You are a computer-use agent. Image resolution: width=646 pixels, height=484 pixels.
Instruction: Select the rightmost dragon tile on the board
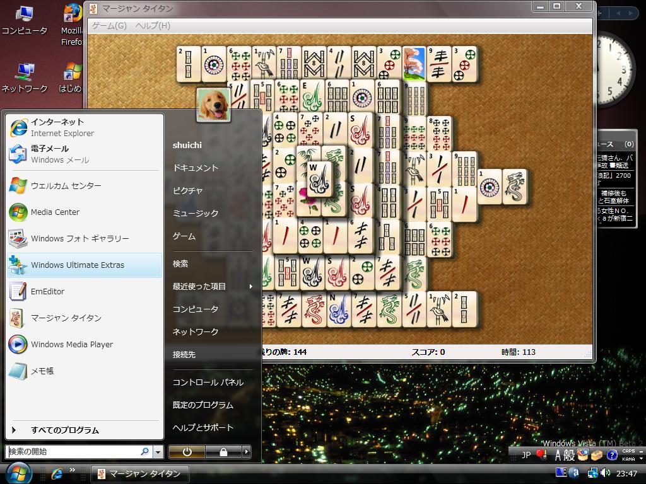(x=515, y=187)
